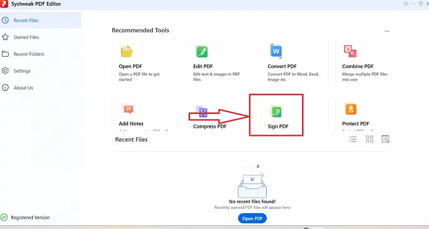
Task: Select the Convert PDF tool title
Action: (282, 66)
